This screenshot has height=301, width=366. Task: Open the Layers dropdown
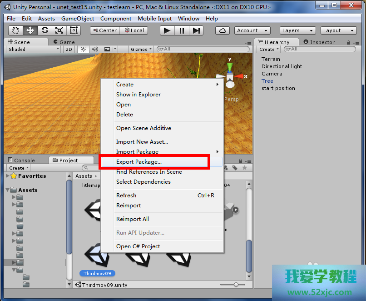[x=297, y=30]
